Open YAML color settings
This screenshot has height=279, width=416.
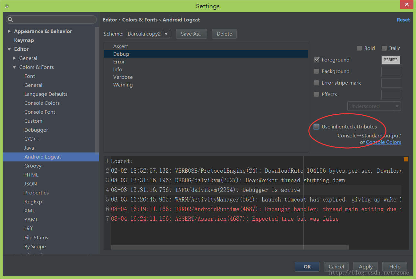(x=31, y=220)
